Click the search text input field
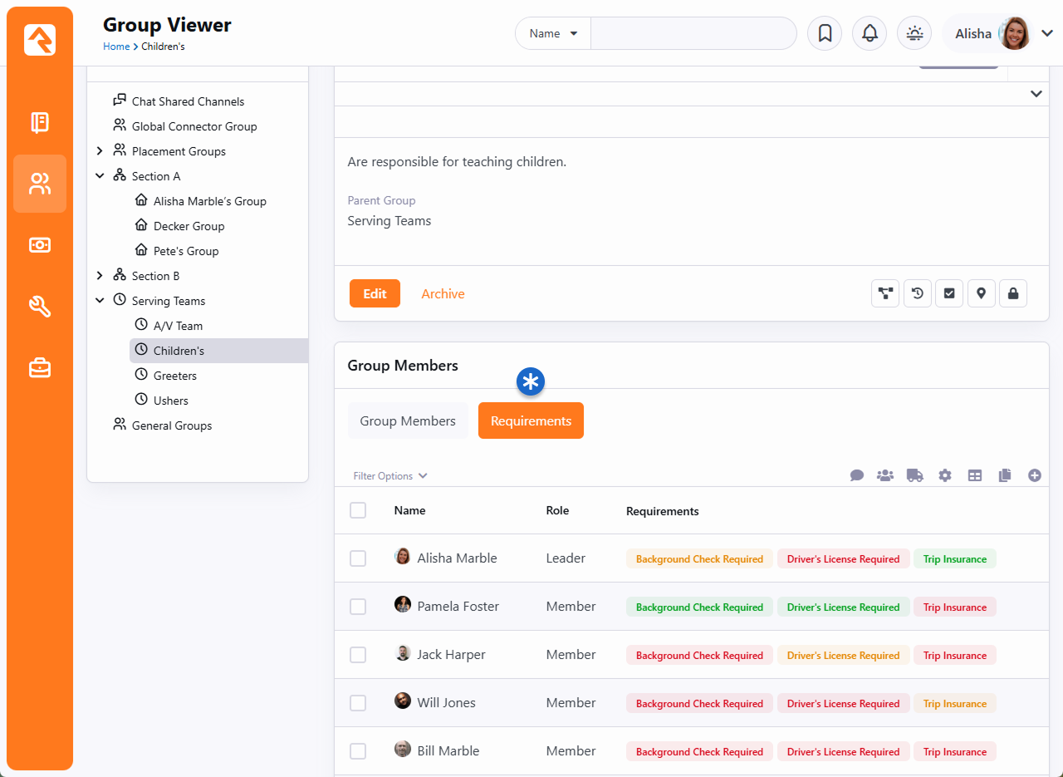This screenshot has height=777, width=1063. tap(693, 33)
